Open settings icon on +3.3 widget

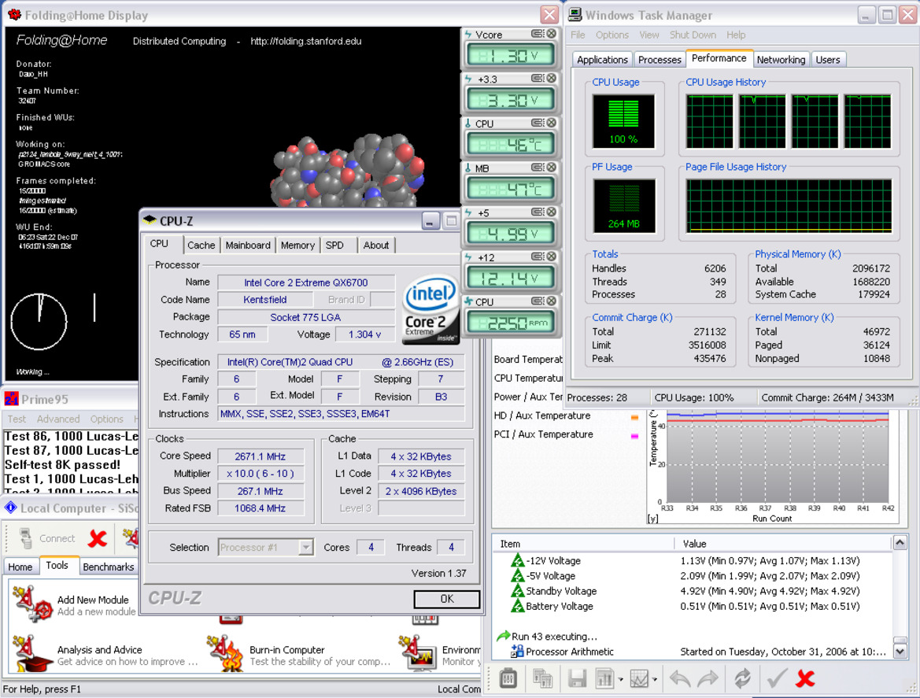coord(537,79)
